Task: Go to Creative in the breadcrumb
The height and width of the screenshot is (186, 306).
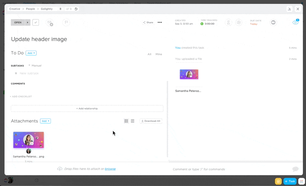Action: click(x=15, y=9)
